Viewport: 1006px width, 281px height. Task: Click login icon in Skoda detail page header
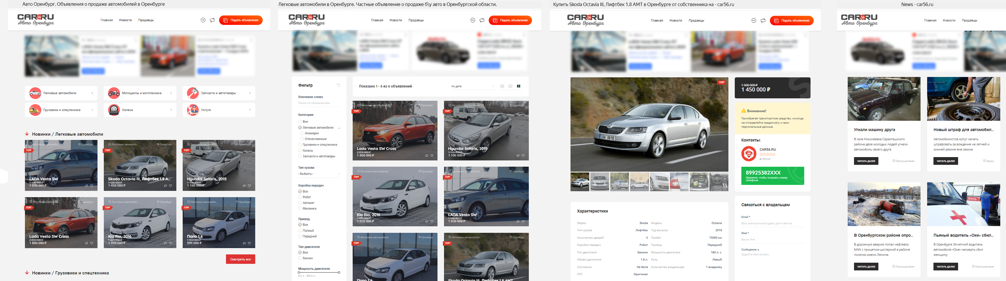coord(754,20)
